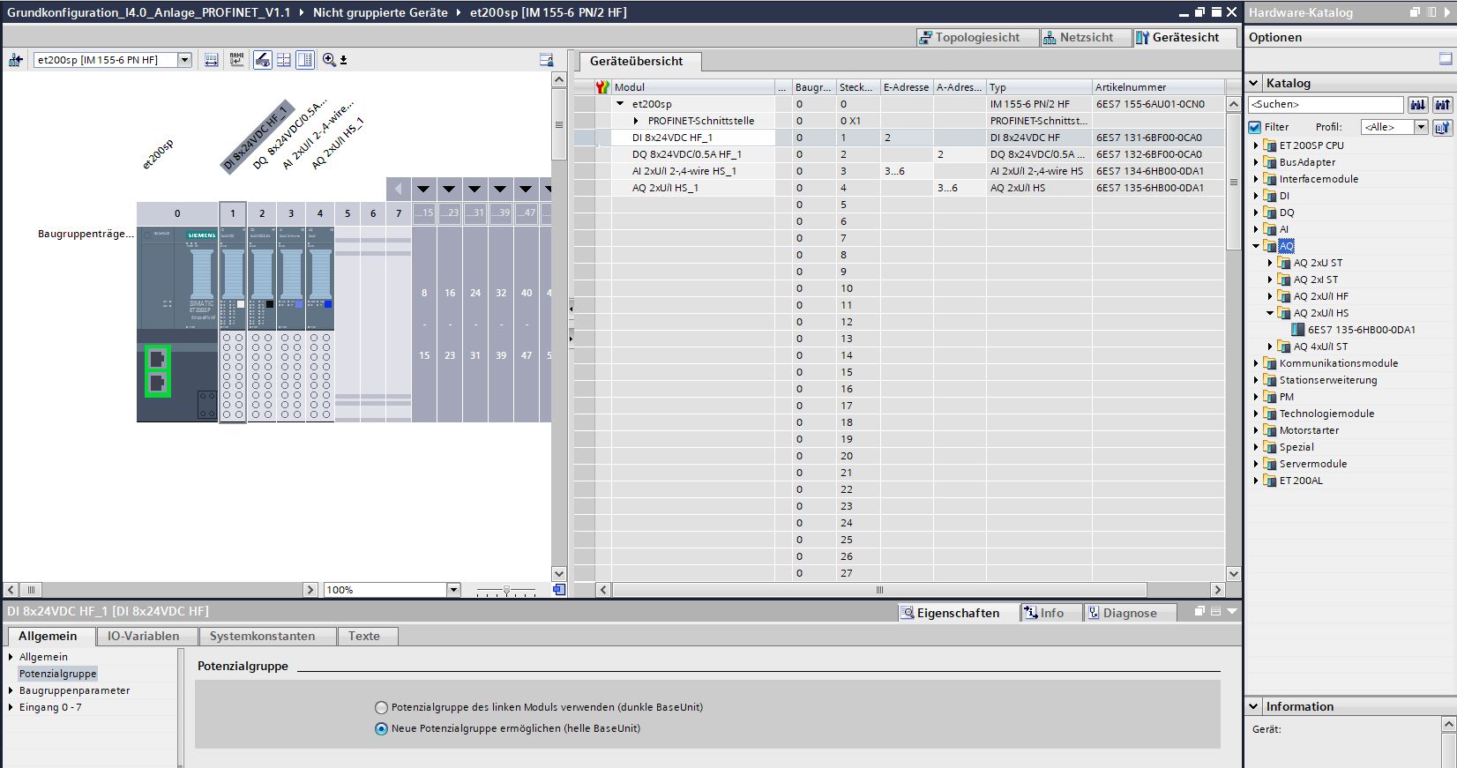Open the et200sp device selection dropdown
The height and width of the screenshot is (768, 1457).
tap(184, 60)
